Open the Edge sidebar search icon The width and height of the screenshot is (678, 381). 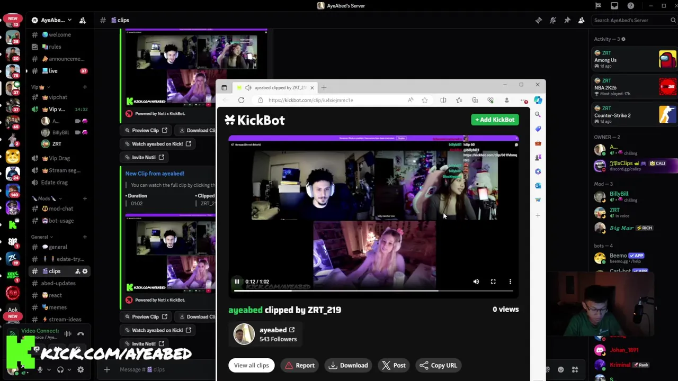[x=538, y=114]
